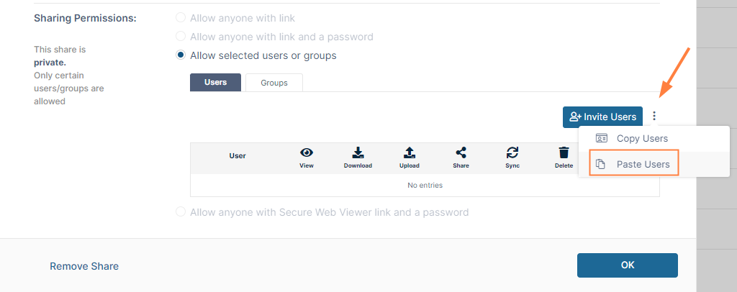Select Secure Web Viewer link option
Screen dimensions: 737x292
181,212
